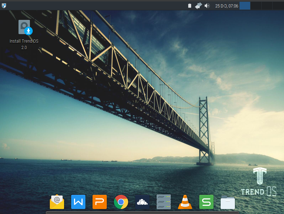Click the battery indicator in the panel
284x214 pixels.
[x=190, y=6]
